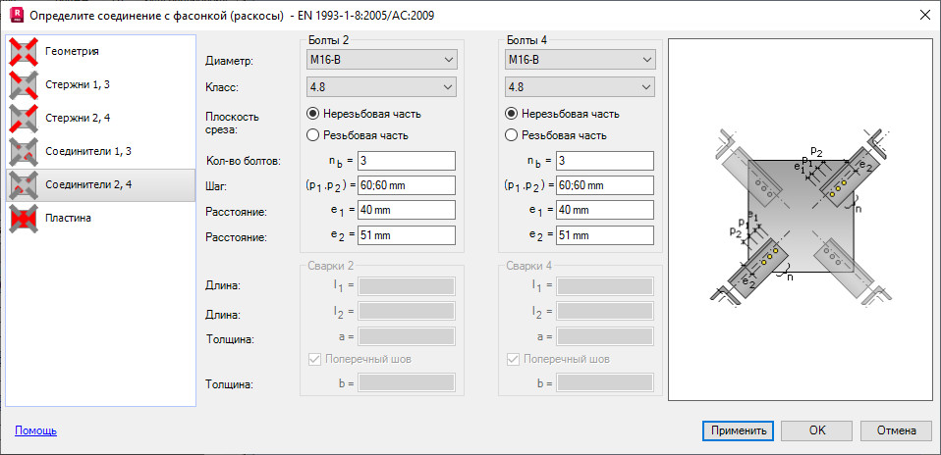
Task: Select Нерезьбовая часть for Болты 2
Action: click(x=363, y=114)
